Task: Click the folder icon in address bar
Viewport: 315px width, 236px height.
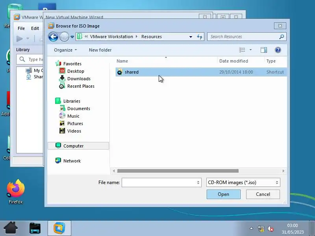Action: coord(80,37)
